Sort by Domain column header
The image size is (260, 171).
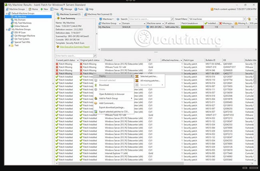(x=134, y=23)
